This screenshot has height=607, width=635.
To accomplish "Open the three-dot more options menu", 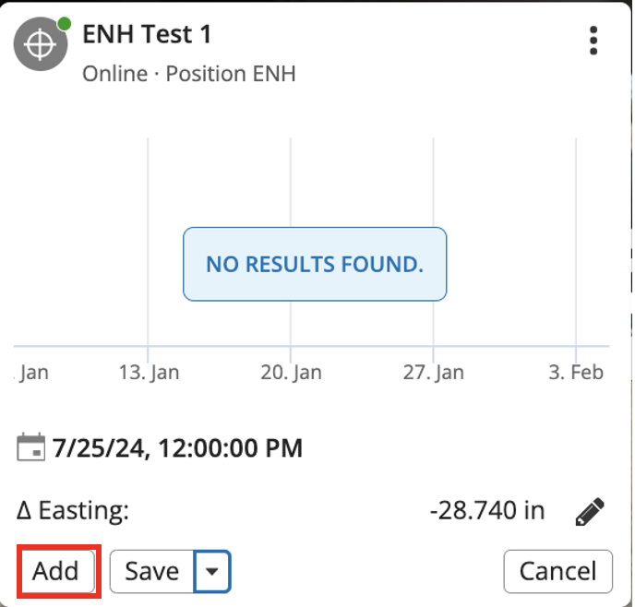I will click(593, 41).
